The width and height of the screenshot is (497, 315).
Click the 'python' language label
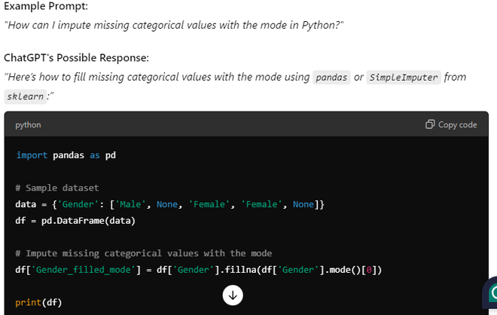28,124
